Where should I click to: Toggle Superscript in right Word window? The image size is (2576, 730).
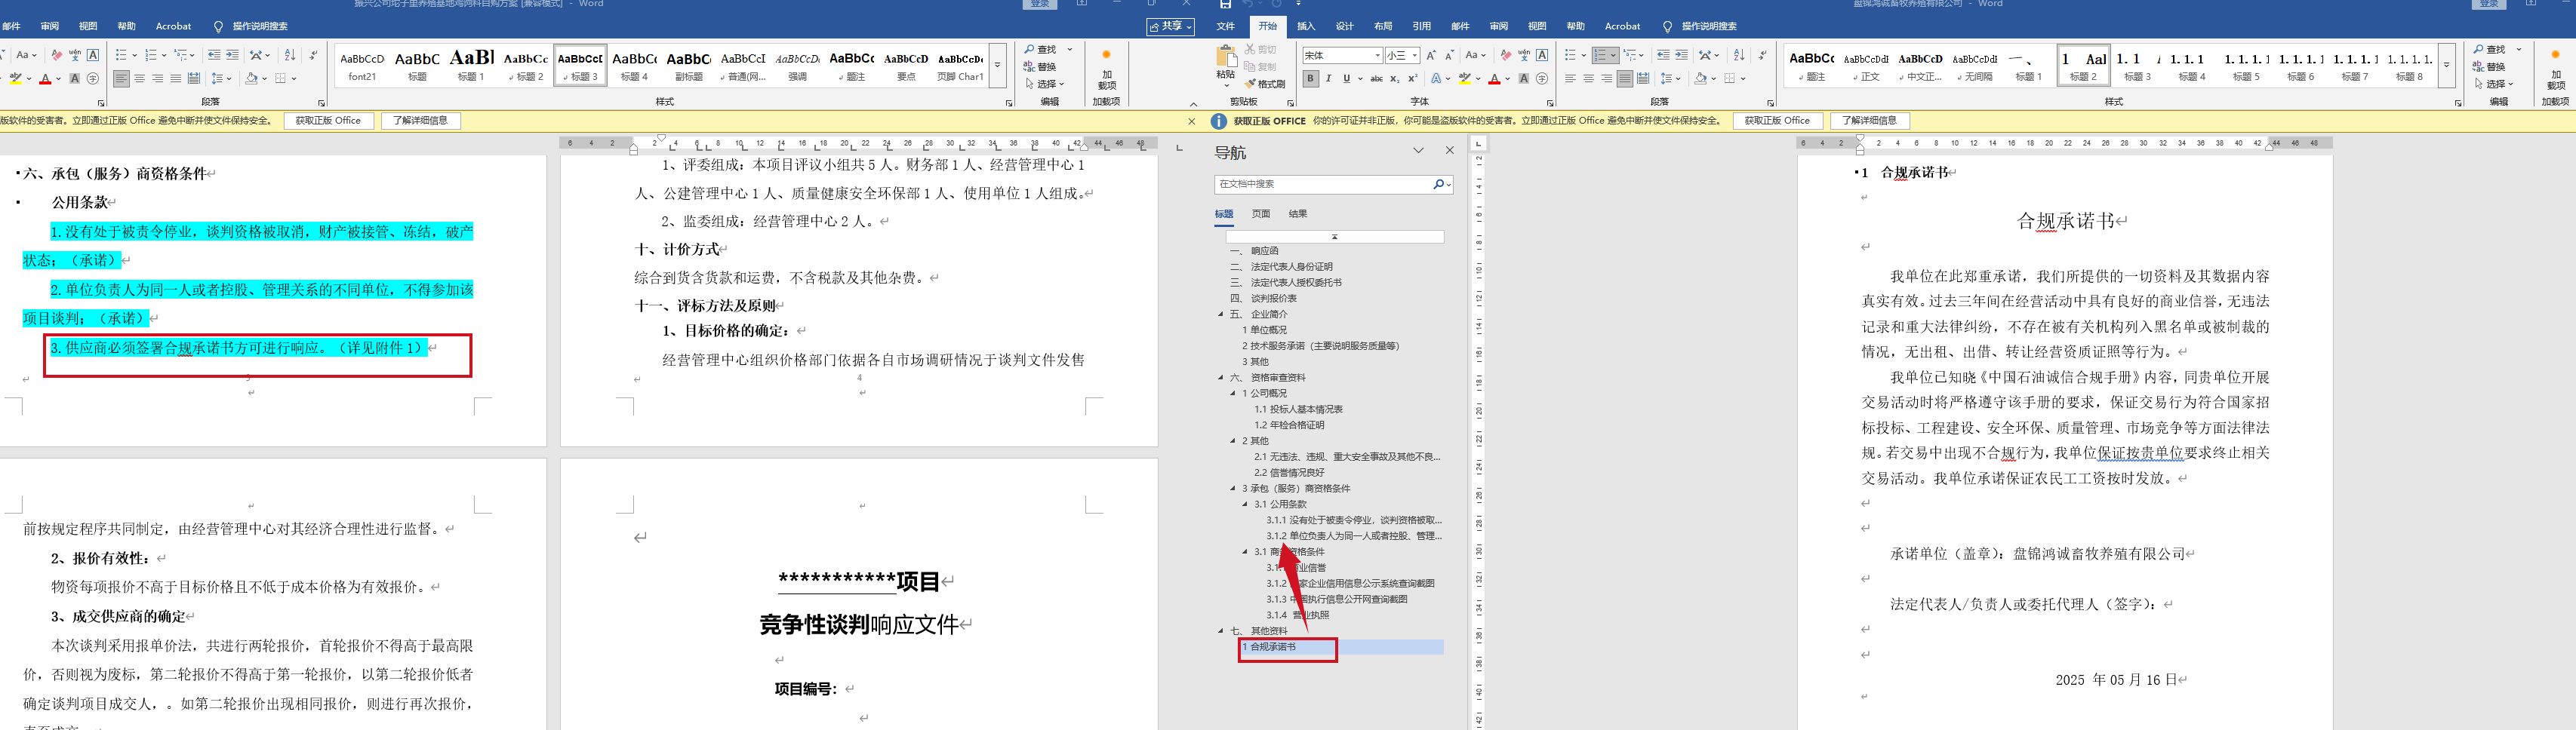pyautogui.click(x=1412, y=79)
